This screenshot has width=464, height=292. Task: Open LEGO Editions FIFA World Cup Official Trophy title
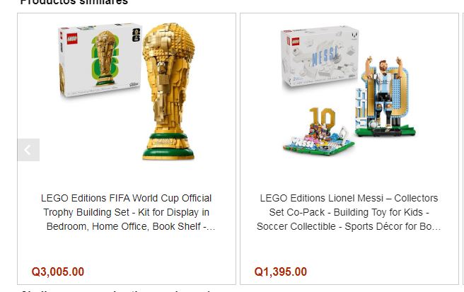tap(127, 212)
